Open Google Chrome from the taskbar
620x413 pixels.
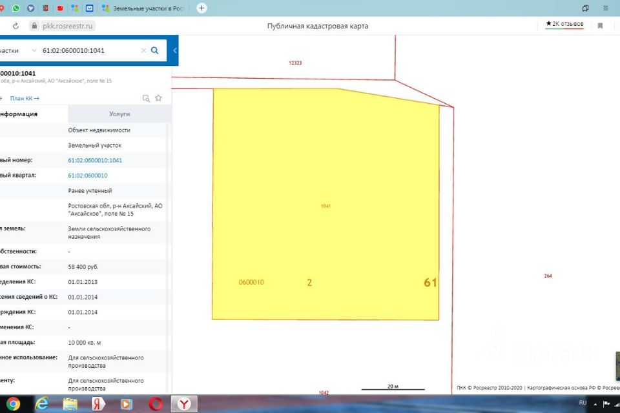13,404
